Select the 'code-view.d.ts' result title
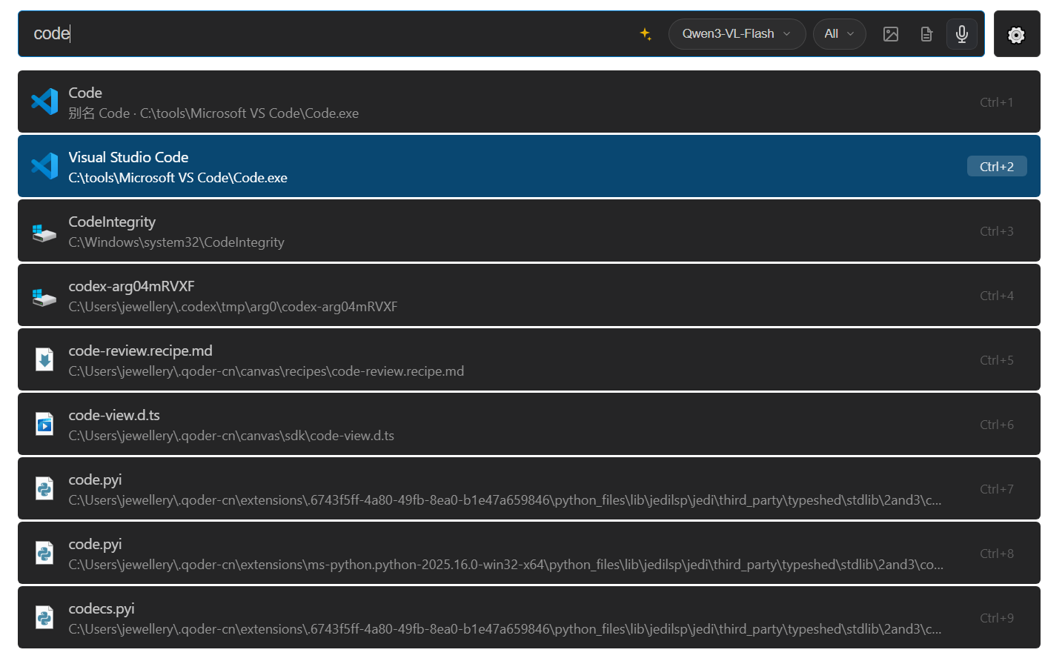Screen dimensions: 1045x661 click(114, 415)
